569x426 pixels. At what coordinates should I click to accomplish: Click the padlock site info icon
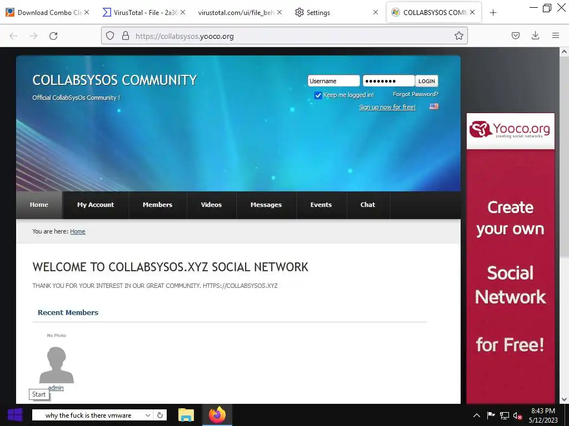tap(126, 36)
